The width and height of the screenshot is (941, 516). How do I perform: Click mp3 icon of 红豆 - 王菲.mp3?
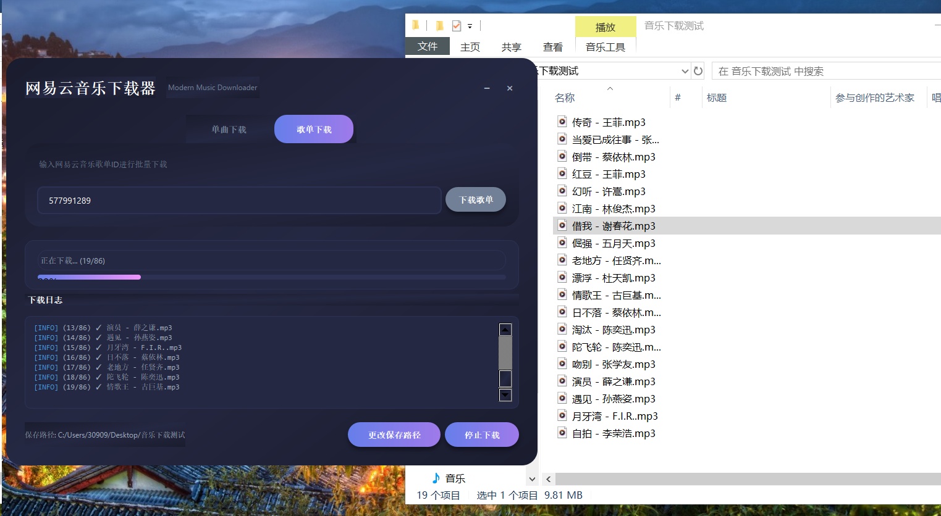(562, 173)
